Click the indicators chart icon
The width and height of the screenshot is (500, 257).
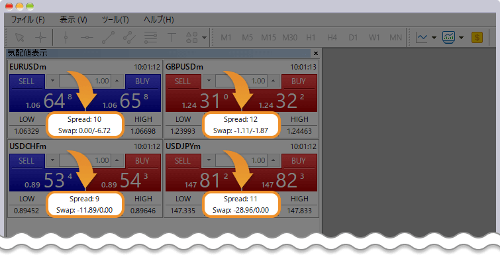(x=448, y=38)
